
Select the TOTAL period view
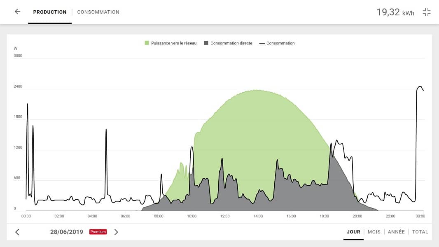(x=420, y=232)
